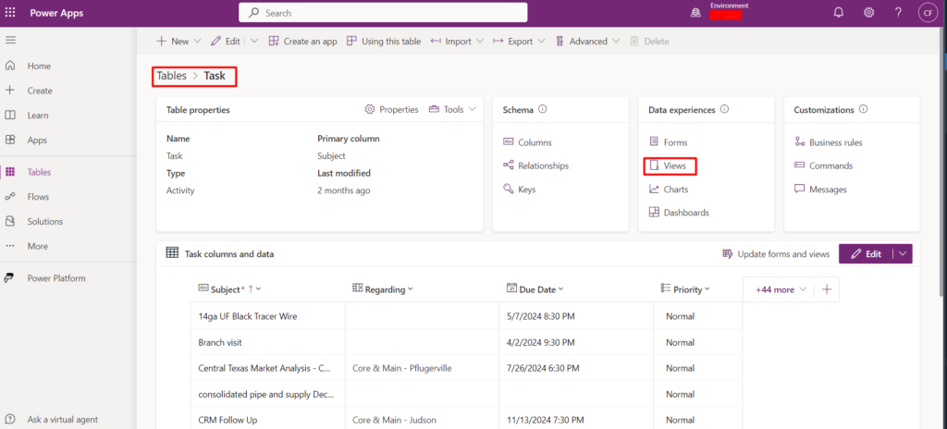Click the Messages speech bubble icon

click(799, 189)
